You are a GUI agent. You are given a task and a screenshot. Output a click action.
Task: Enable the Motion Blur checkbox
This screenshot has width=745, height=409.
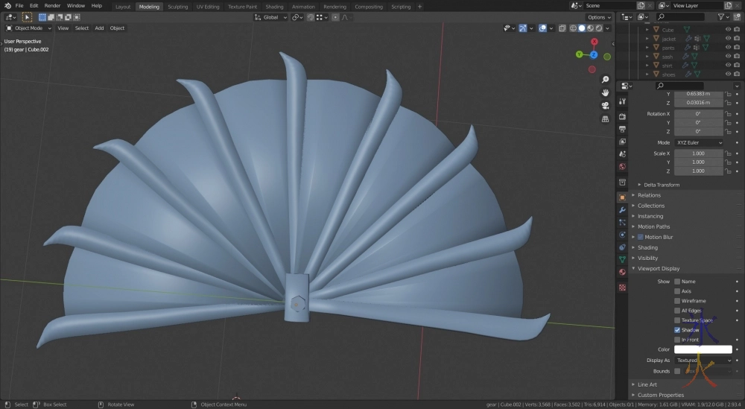coord(640,237)
